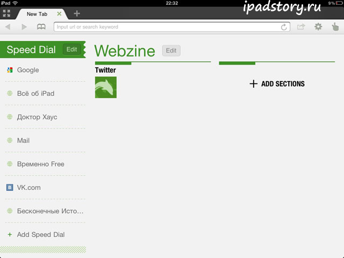344x258 pixels.
Task: Go forward with the right arrow
Action: (24, 27)
